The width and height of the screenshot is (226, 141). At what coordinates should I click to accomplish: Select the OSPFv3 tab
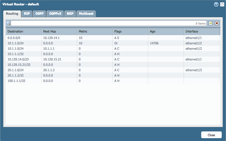(x=55, y=14)
